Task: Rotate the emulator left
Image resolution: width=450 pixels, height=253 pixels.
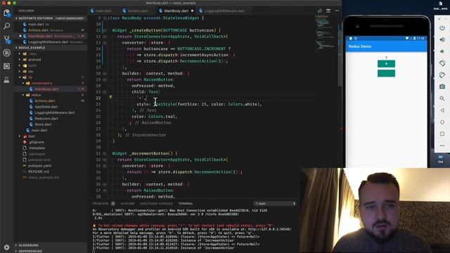Action: [x=442, y=63]
